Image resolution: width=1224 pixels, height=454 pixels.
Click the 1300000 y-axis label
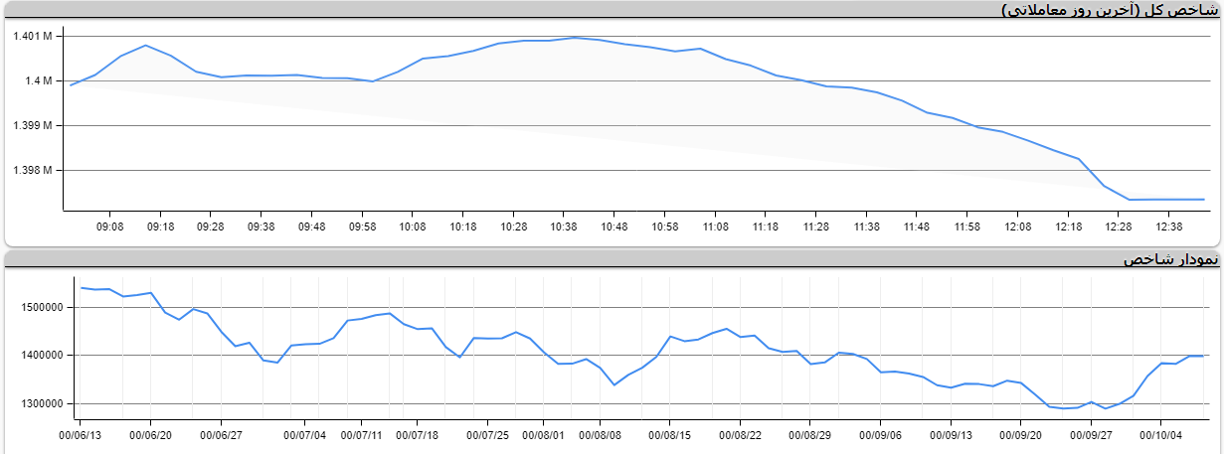[x=40, y=404]
